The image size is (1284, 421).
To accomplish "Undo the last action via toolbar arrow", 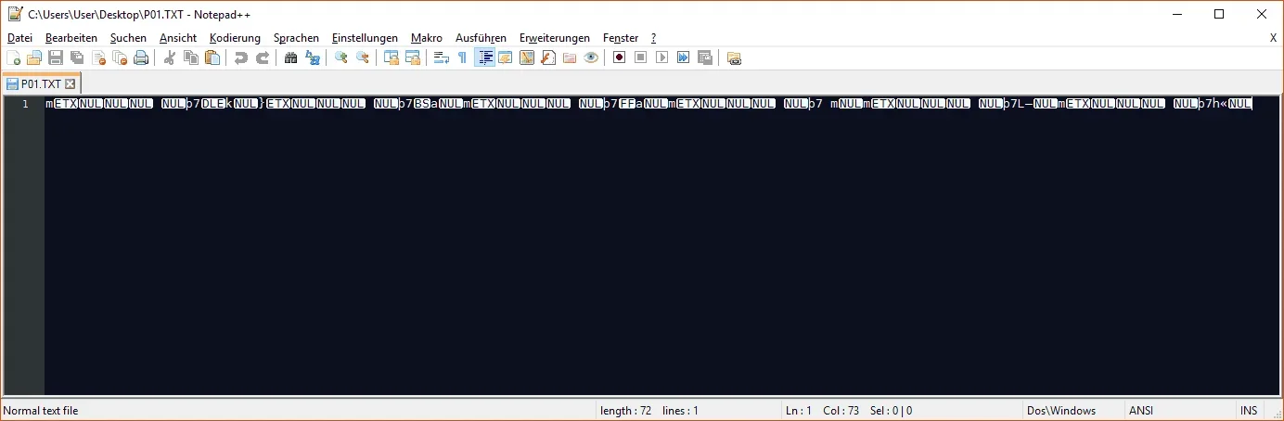I will [x=241, y=57].
